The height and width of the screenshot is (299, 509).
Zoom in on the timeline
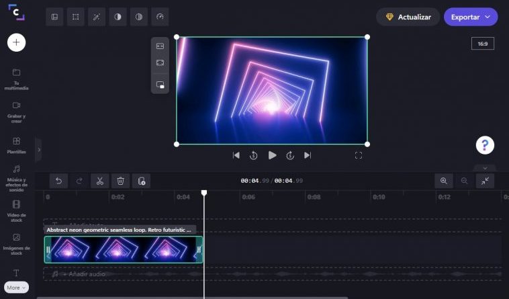tap(443, 181)
